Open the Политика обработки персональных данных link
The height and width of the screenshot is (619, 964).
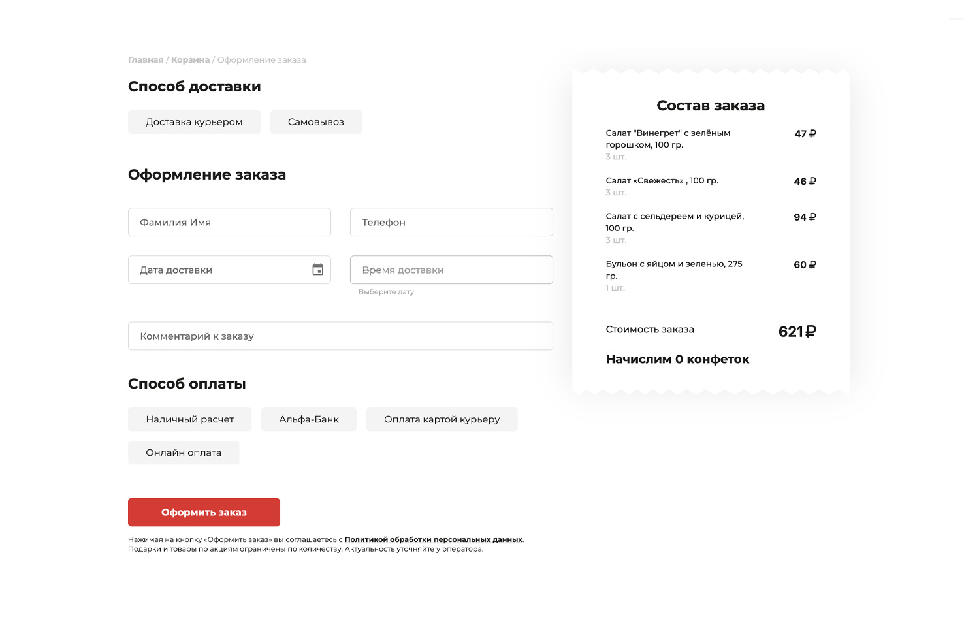(433, 539)
